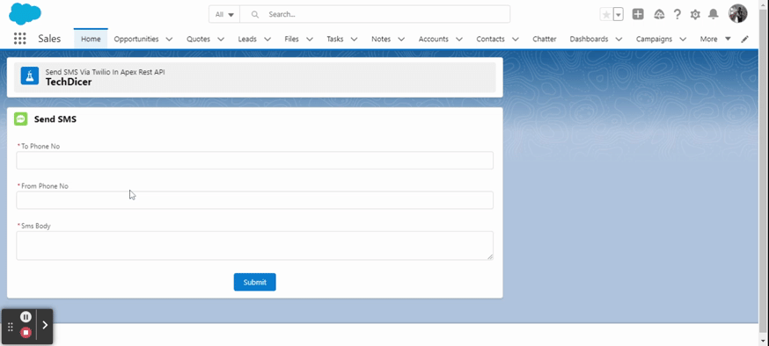Image resolution: width=769 pixels, height=346 pixels.
Task: Click the Favorites star icon
Action: (x=606, y=15)
